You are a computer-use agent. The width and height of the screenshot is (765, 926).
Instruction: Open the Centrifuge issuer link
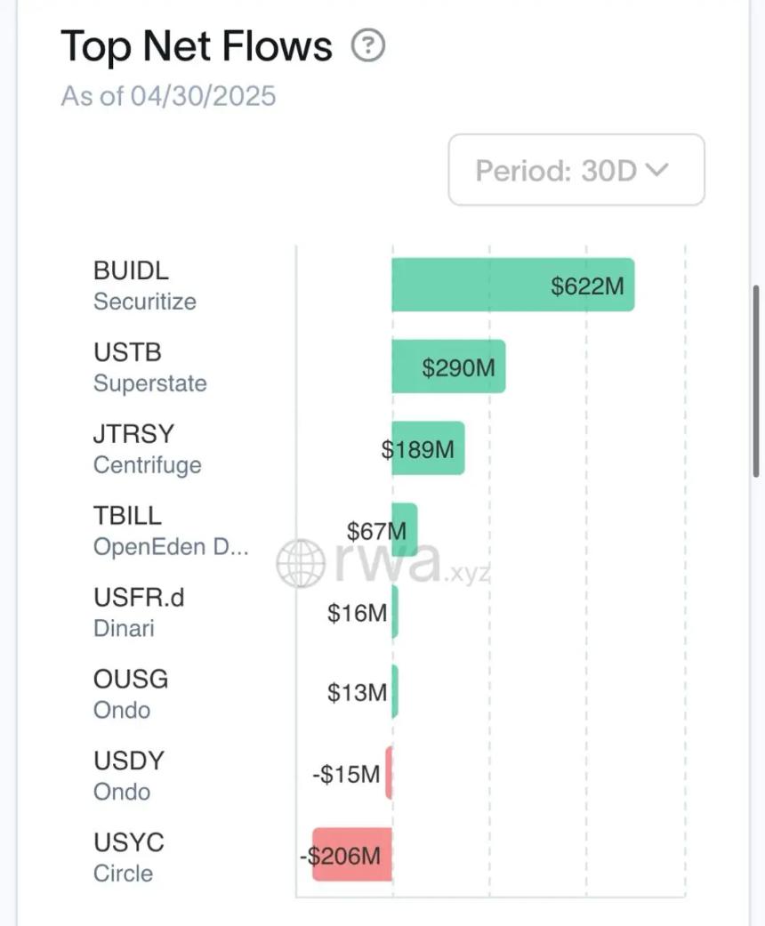(x=147, y=465)
